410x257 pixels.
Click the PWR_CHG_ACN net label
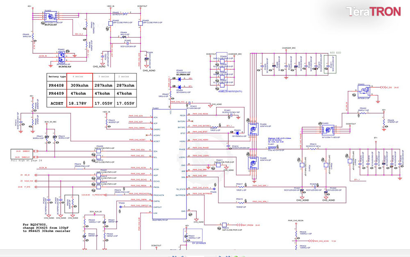(x=136, y=116)
